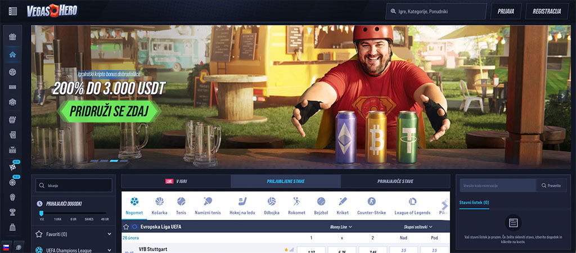Select the fourth banner carousel indicator
This screenshot has height=253, width=576.
click(x=124, y=161)
